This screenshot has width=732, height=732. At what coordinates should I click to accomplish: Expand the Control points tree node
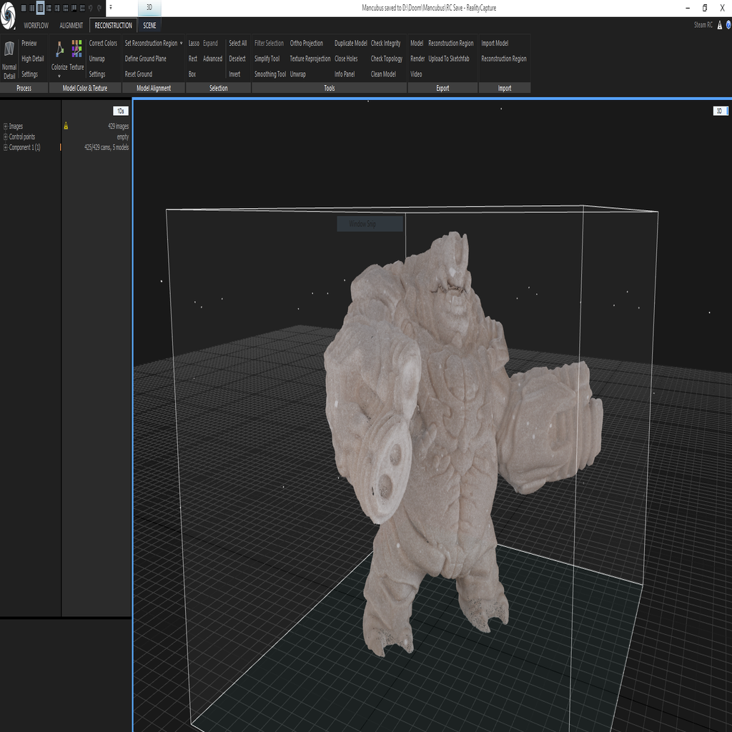6,137
